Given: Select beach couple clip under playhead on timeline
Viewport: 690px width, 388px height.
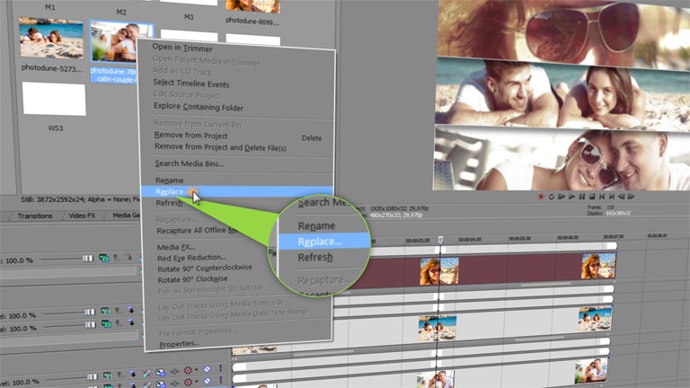Looking at the screenshot, I should tap(438, 328).
